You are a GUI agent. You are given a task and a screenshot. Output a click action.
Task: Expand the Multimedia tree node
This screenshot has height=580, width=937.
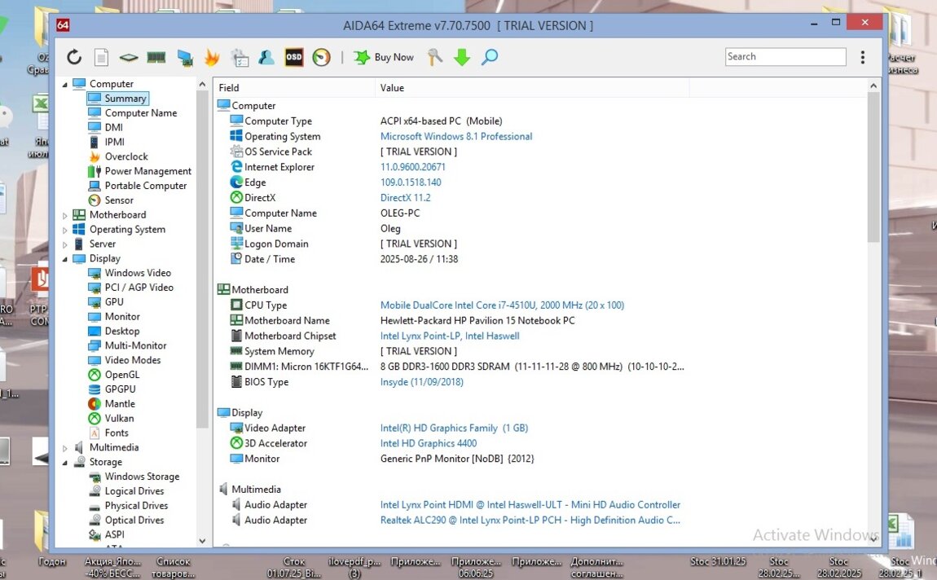pos(65,448)
